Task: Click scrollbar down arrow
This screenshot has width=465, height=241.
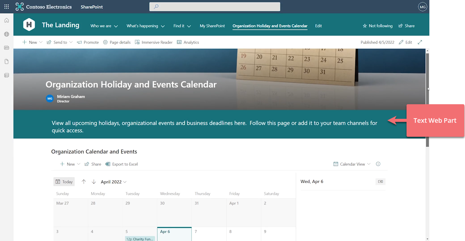Action: (428, 239)
